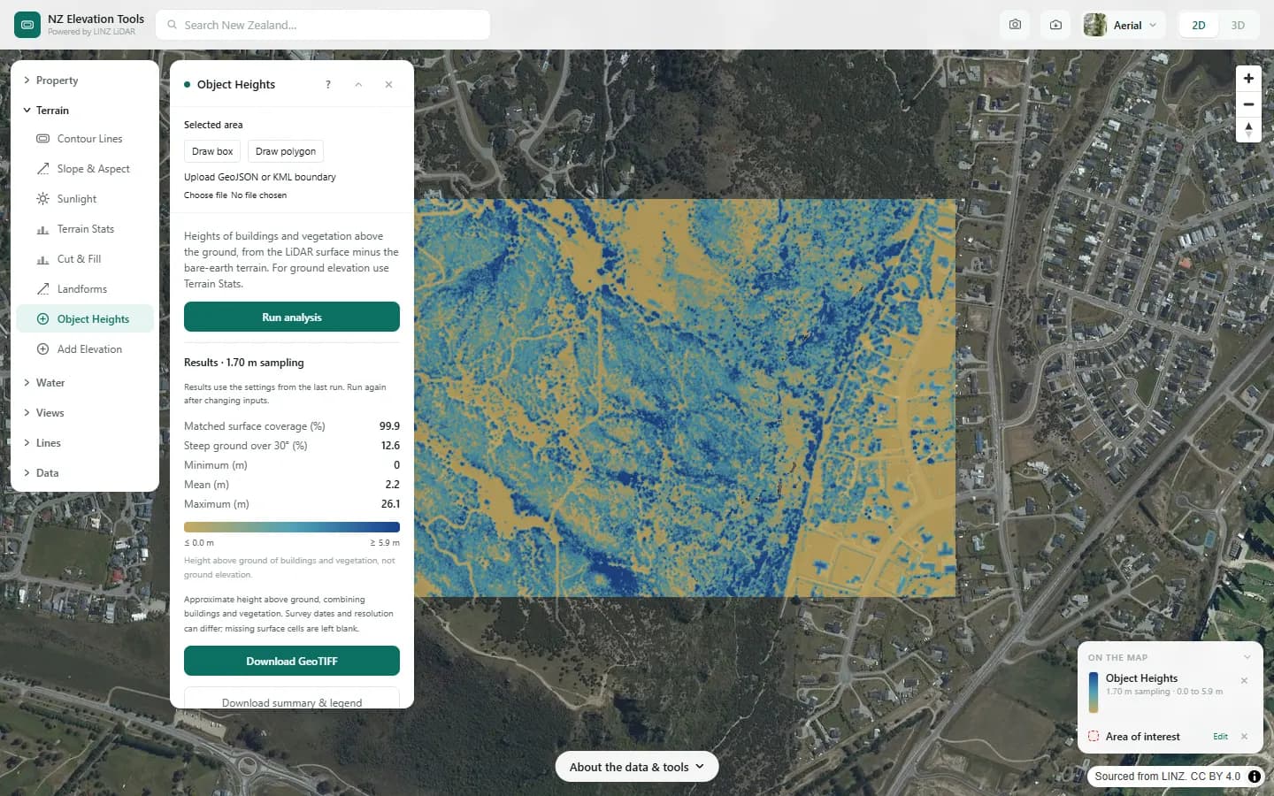
Task: Expand the Water section
Action: pos(85,383)
